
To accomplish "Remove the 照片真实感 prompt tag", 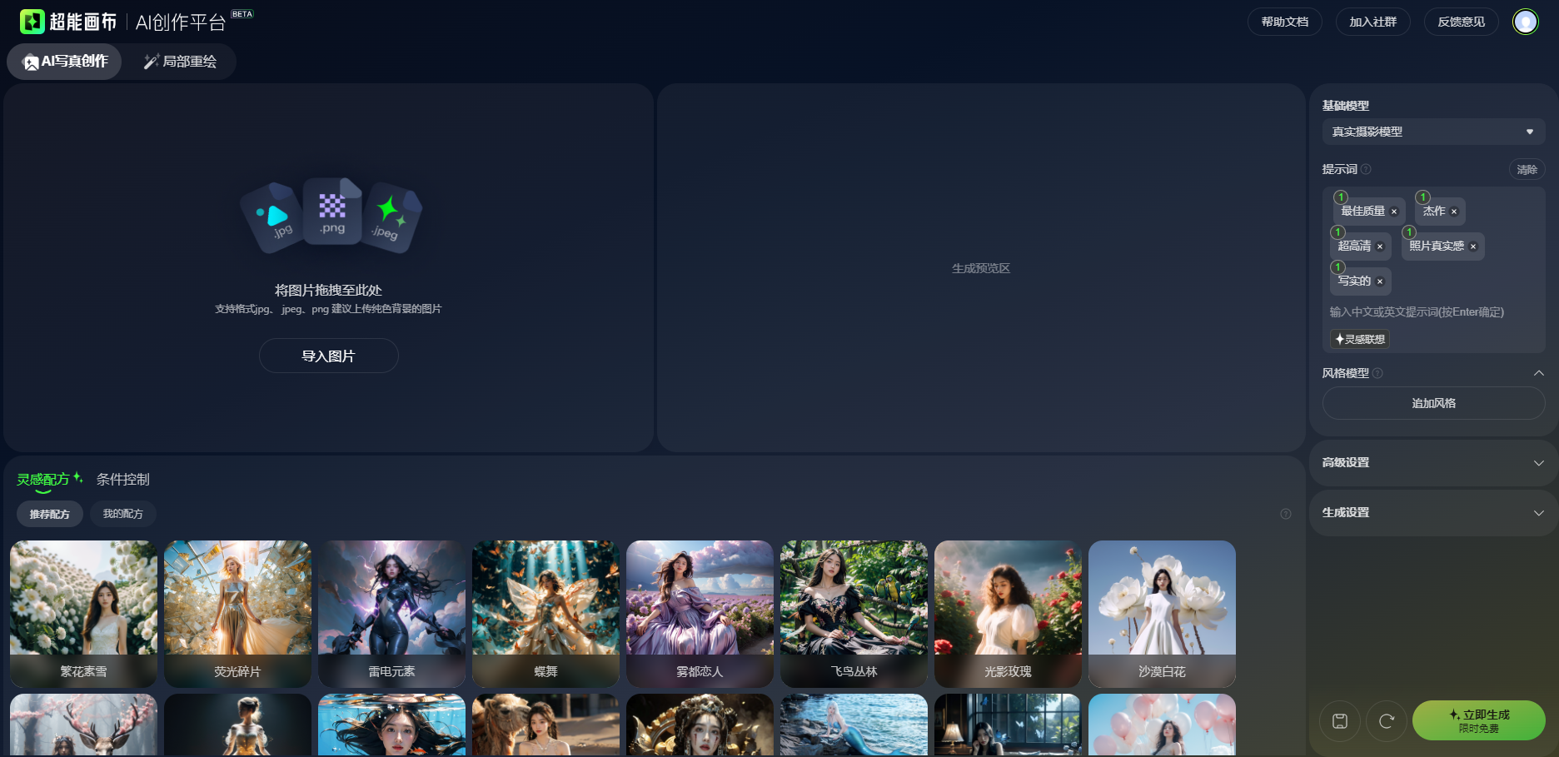I will 1473,247.
